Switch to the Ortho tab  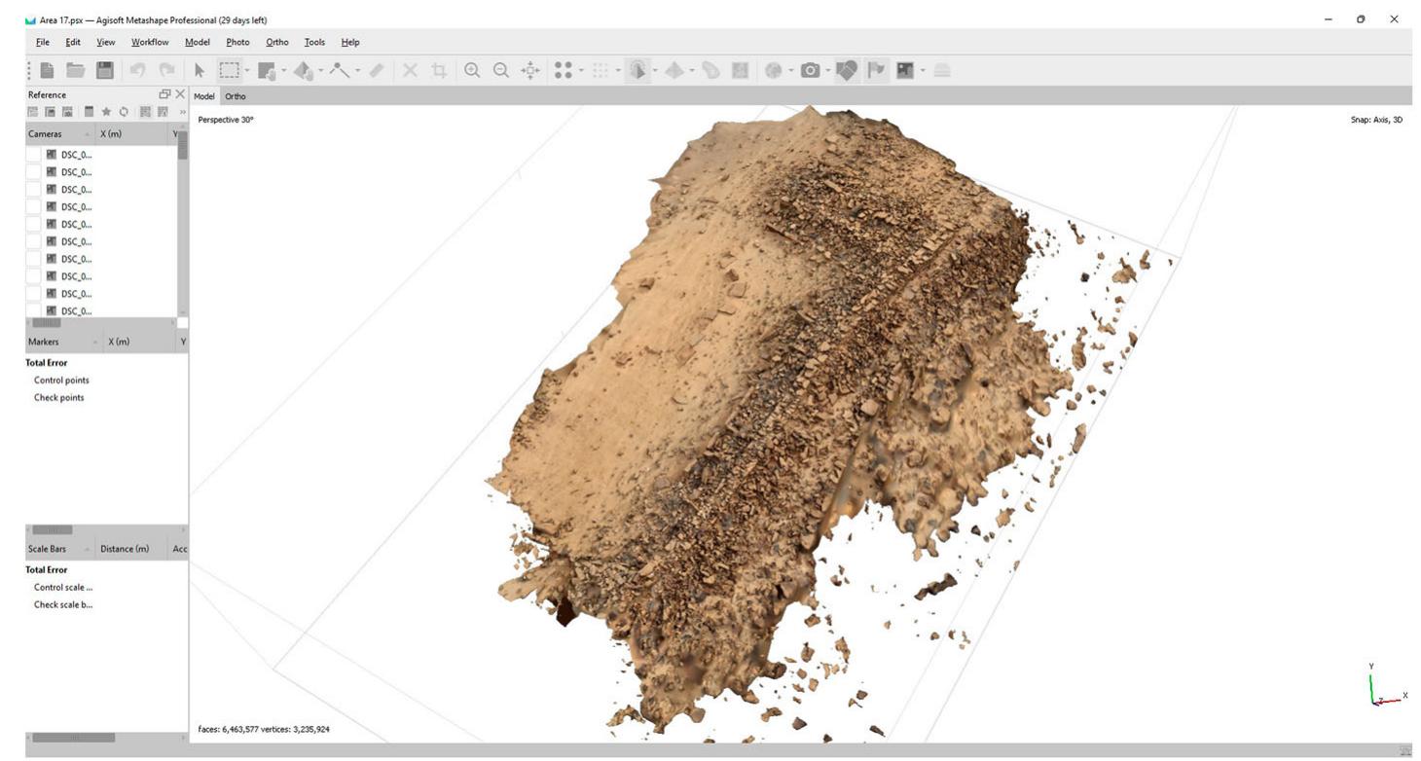pyautogui.click(x=236, y=96)
